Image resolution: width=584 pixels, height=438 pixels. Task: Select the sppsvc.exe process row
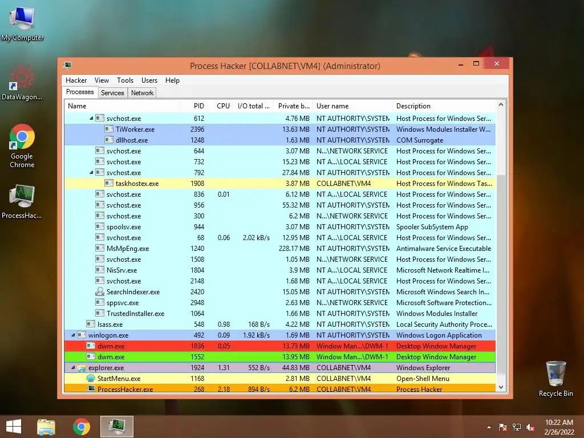[280, 302]
